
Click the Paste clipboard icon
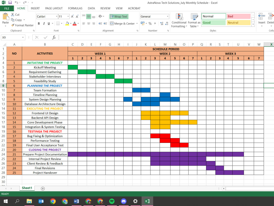pyautogui.click(x=5, y=17)
